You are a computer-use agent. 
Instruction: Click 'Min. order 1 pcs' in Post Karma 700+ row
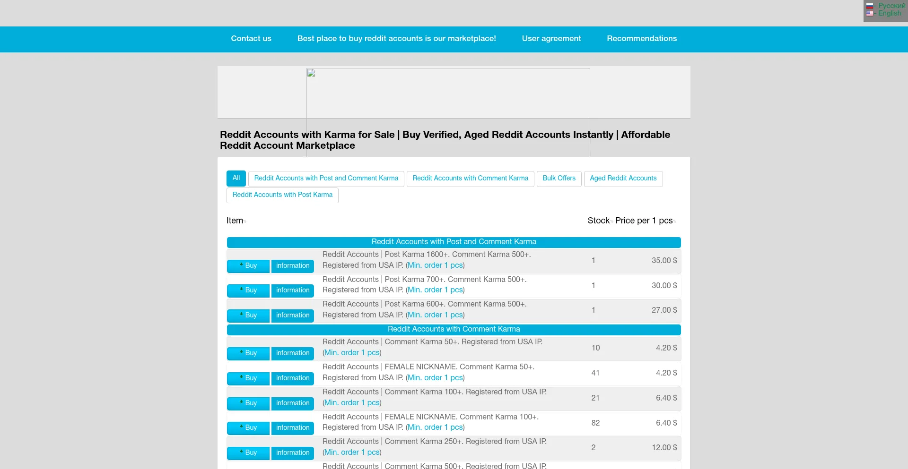435,290
